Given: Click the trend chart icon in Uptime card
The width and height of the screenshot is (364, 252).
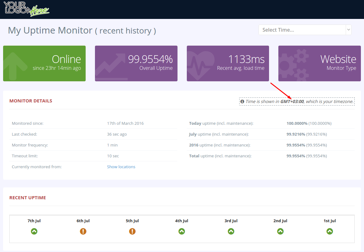Looking at the screenshot, I should [x=110, y=67].
